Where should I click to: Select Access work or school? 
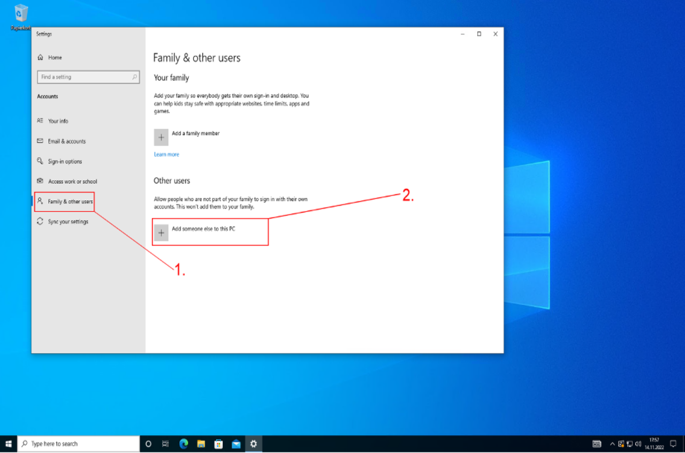72,182
